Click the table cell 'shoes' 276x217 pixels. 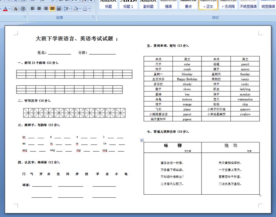click(x=187, y=89)
